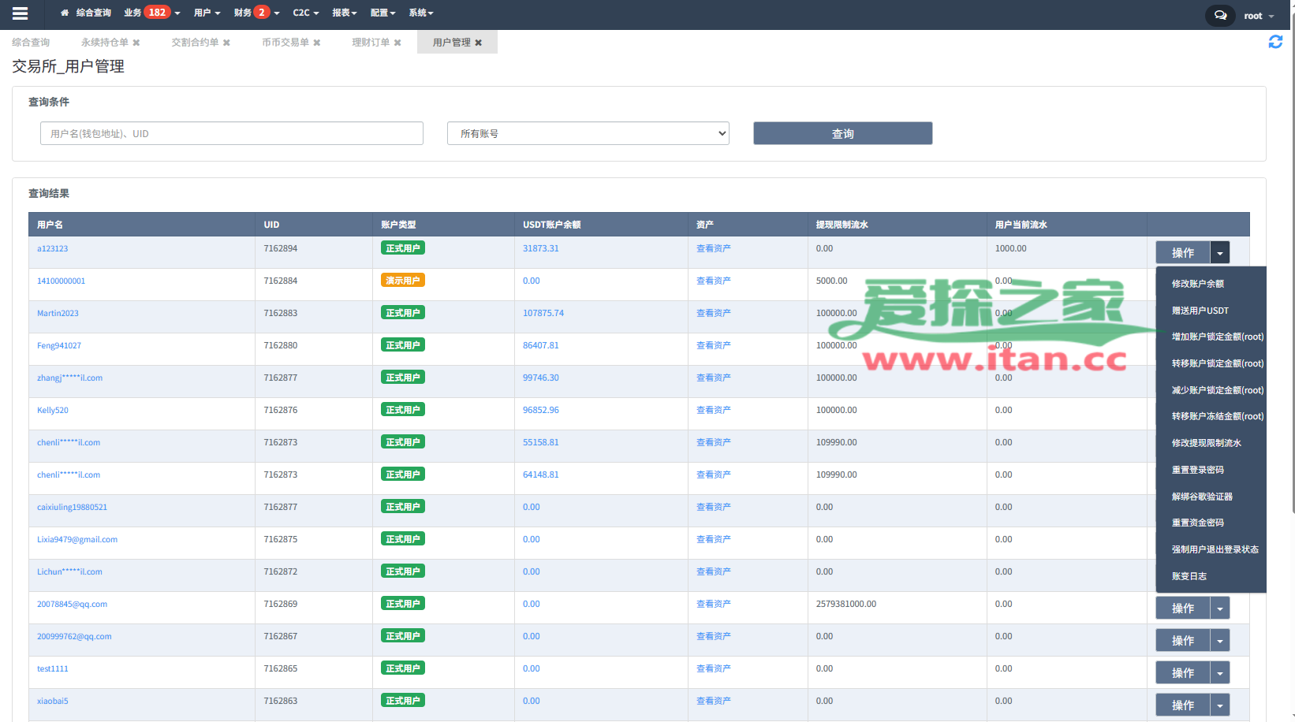The height and width of the screenshot is (722, 1295).
Task: Choose 修改账户余额 in the action menu
Action: coord(1197,284)
